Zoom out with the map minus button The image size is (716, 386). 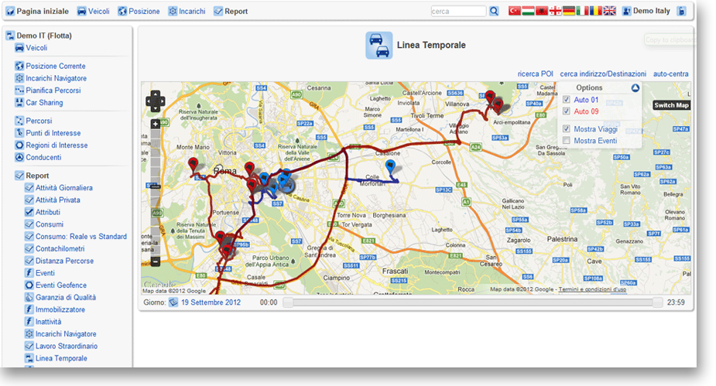click(x=156, y=261)
